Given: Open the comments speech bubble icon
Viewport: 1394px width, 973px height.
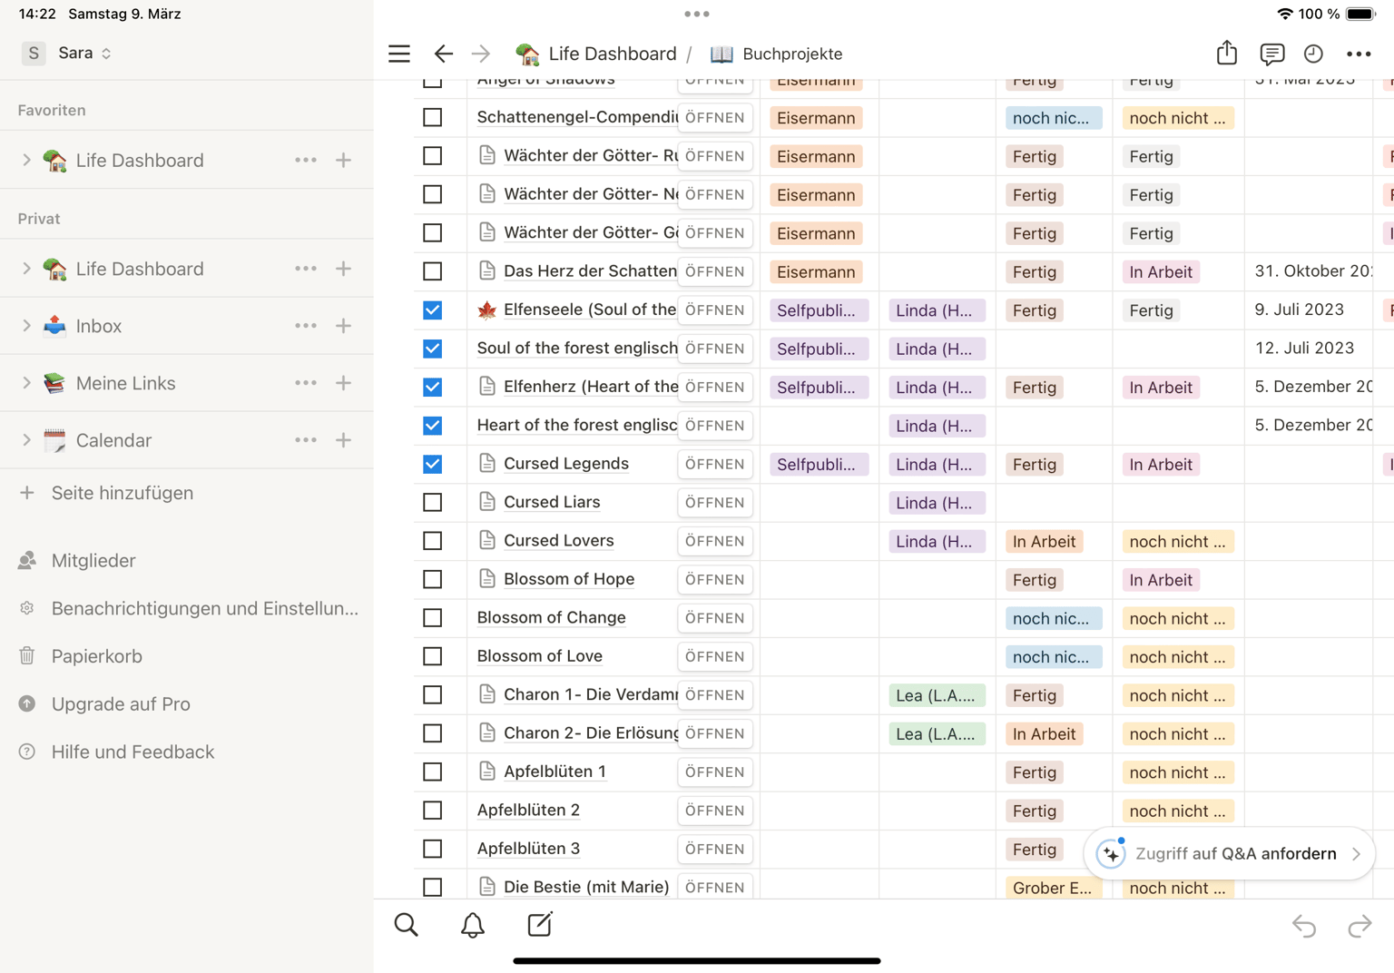Looking at the screenshot, I should 1271,54.
